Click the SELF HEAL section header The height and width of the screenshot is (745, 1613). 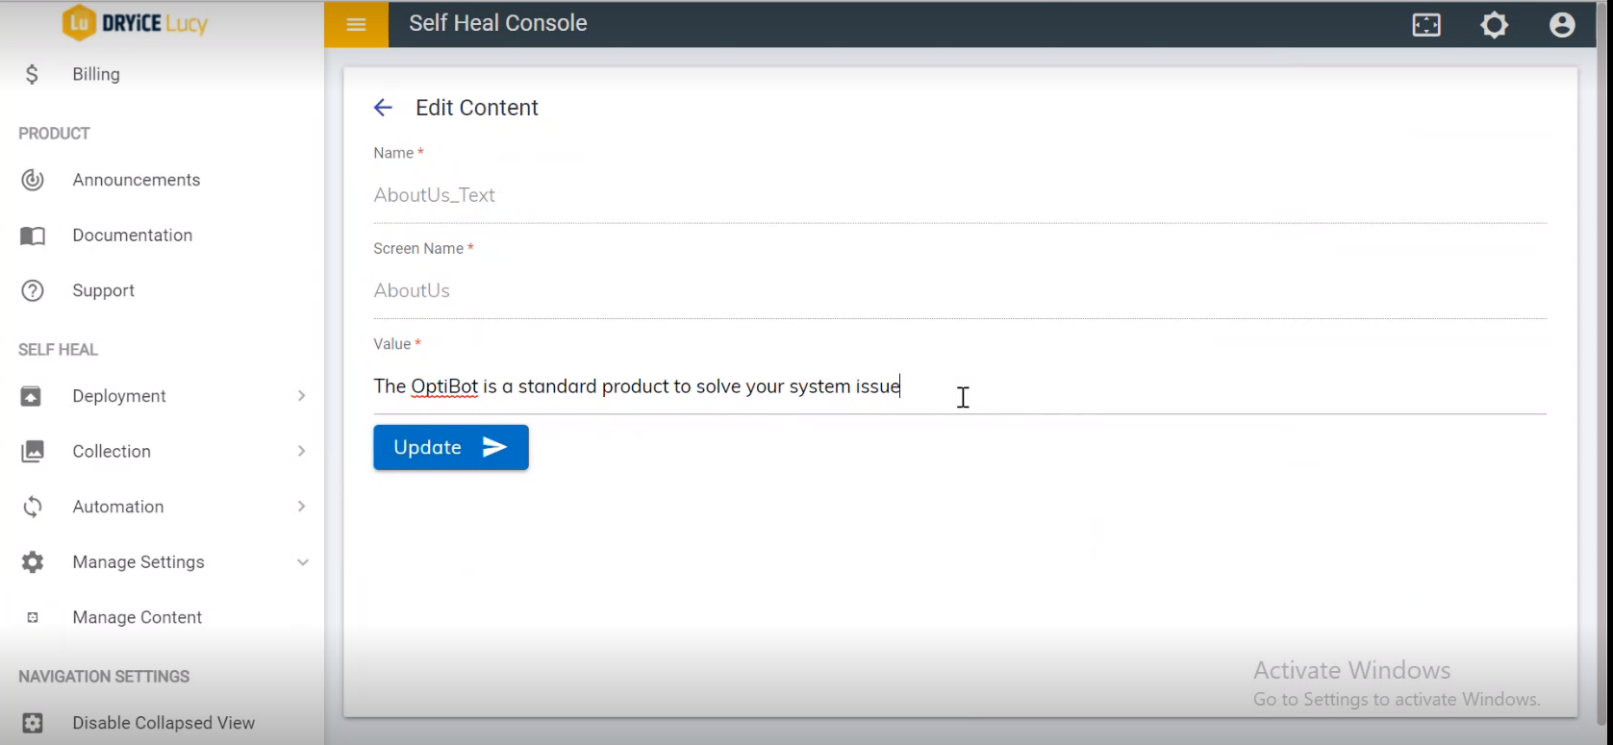[58, 350]
